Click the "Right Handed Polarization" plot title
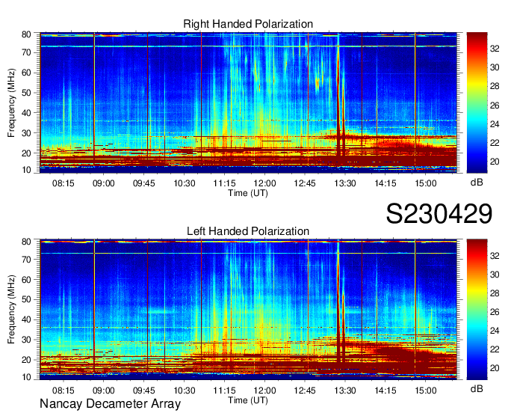The width and height of the screenshot is (508, 413). tap(248, 24)
